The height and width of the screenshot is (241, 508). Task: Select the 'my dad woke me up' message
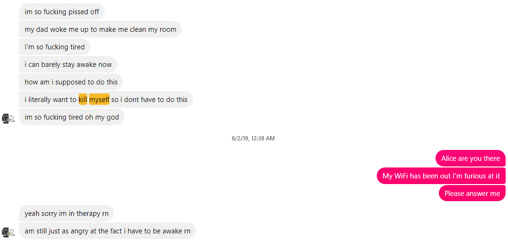[x=100, y=29]
